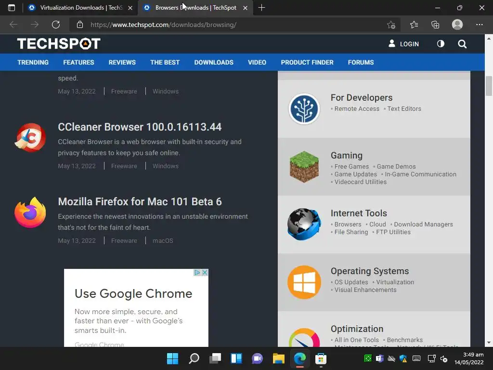Open Edge Settings and more menu

point(479,25)
